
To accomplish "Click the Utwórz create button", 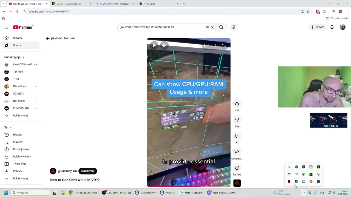I will click(x=317, y=27).
